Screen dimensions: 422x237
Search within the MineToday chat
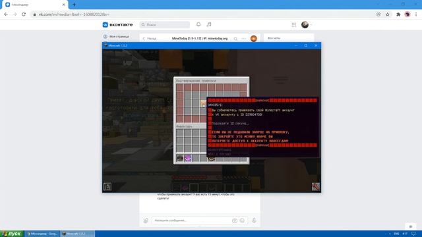coord(235,39)
